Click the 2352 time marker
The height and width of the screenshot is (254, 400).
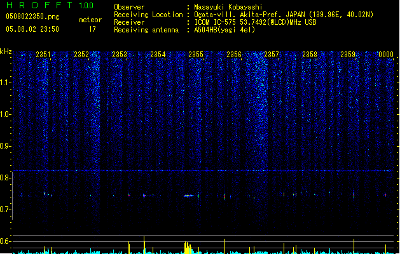(x=81, y=55)
